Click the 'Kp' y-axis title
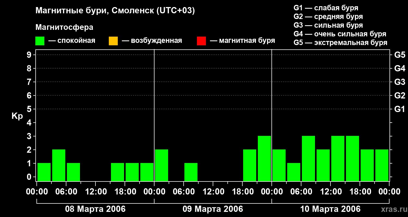The image size is (408, 217). pos(17,116)
